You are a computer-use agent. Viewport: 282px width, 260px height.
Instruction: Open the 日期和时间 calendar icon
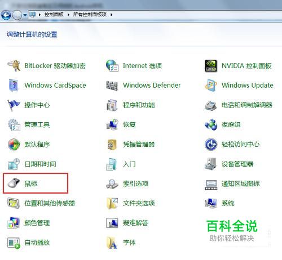(x=14, y=164)
